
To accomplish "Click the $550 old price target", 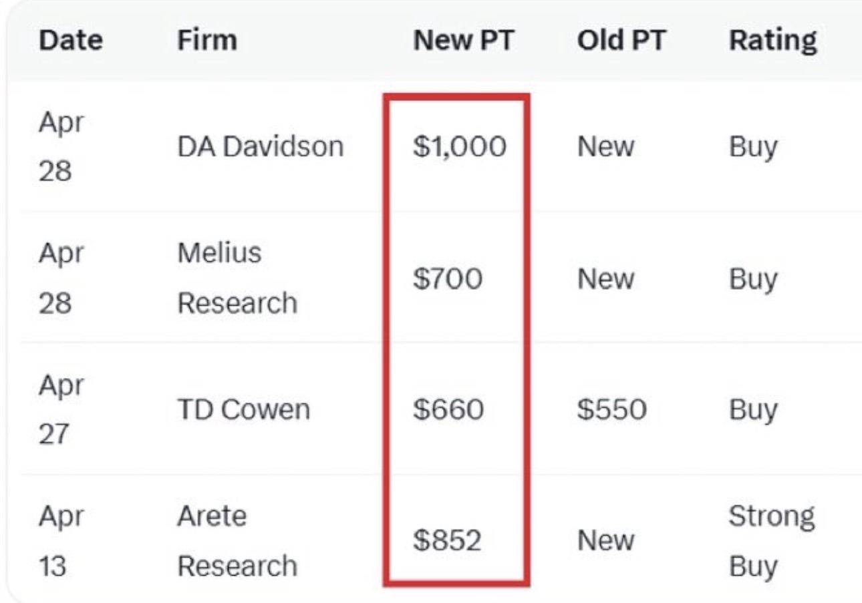I will click(x=612, y=409).
